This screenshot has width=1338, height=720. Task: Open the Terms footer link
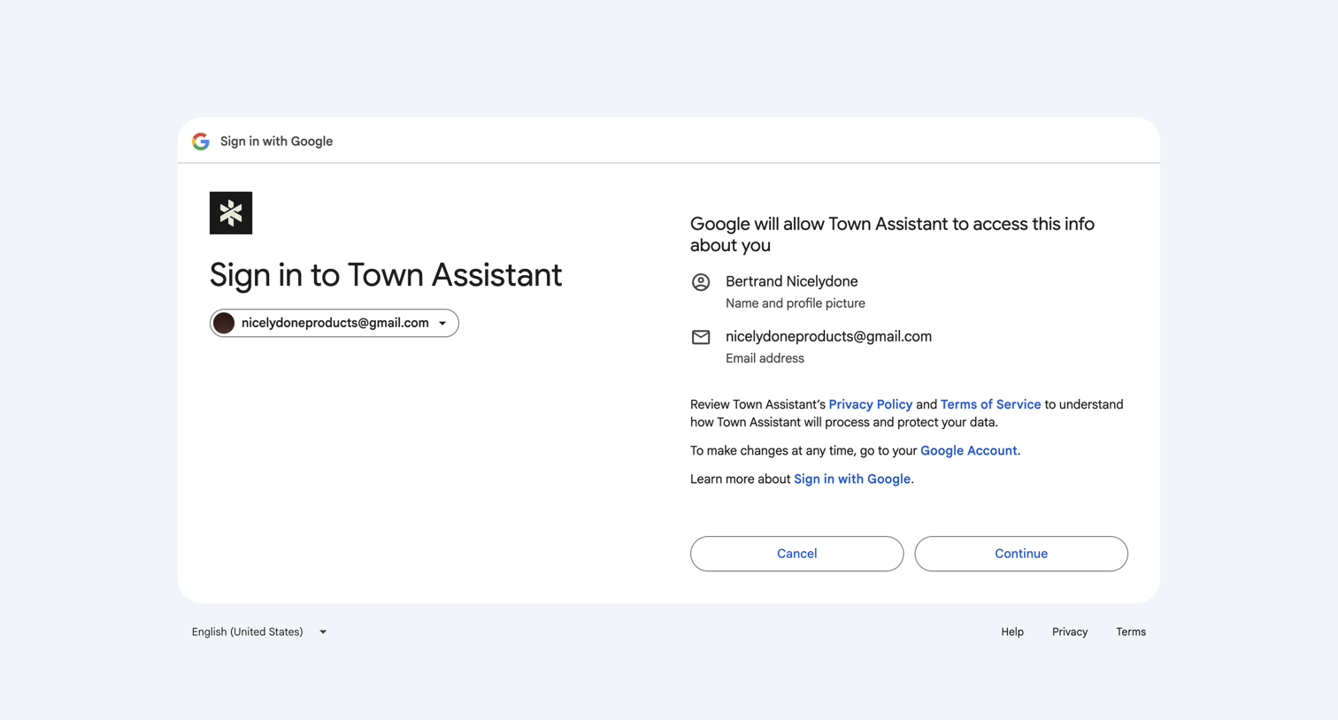1131,632
